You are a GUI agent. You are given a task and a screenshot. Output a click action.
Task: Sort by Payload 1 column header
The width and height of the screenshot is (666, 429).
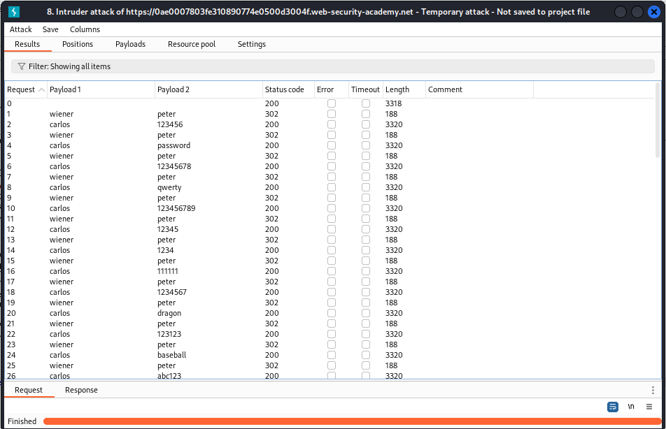(x=101, y=89)
